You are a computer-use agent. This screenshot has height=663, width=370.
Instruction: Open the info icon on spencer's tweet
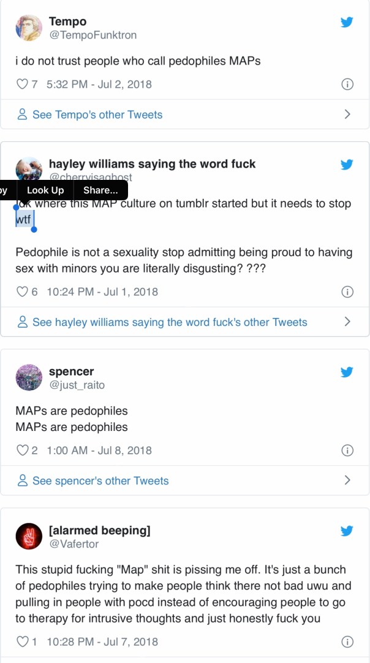click(x=347, y=450)
